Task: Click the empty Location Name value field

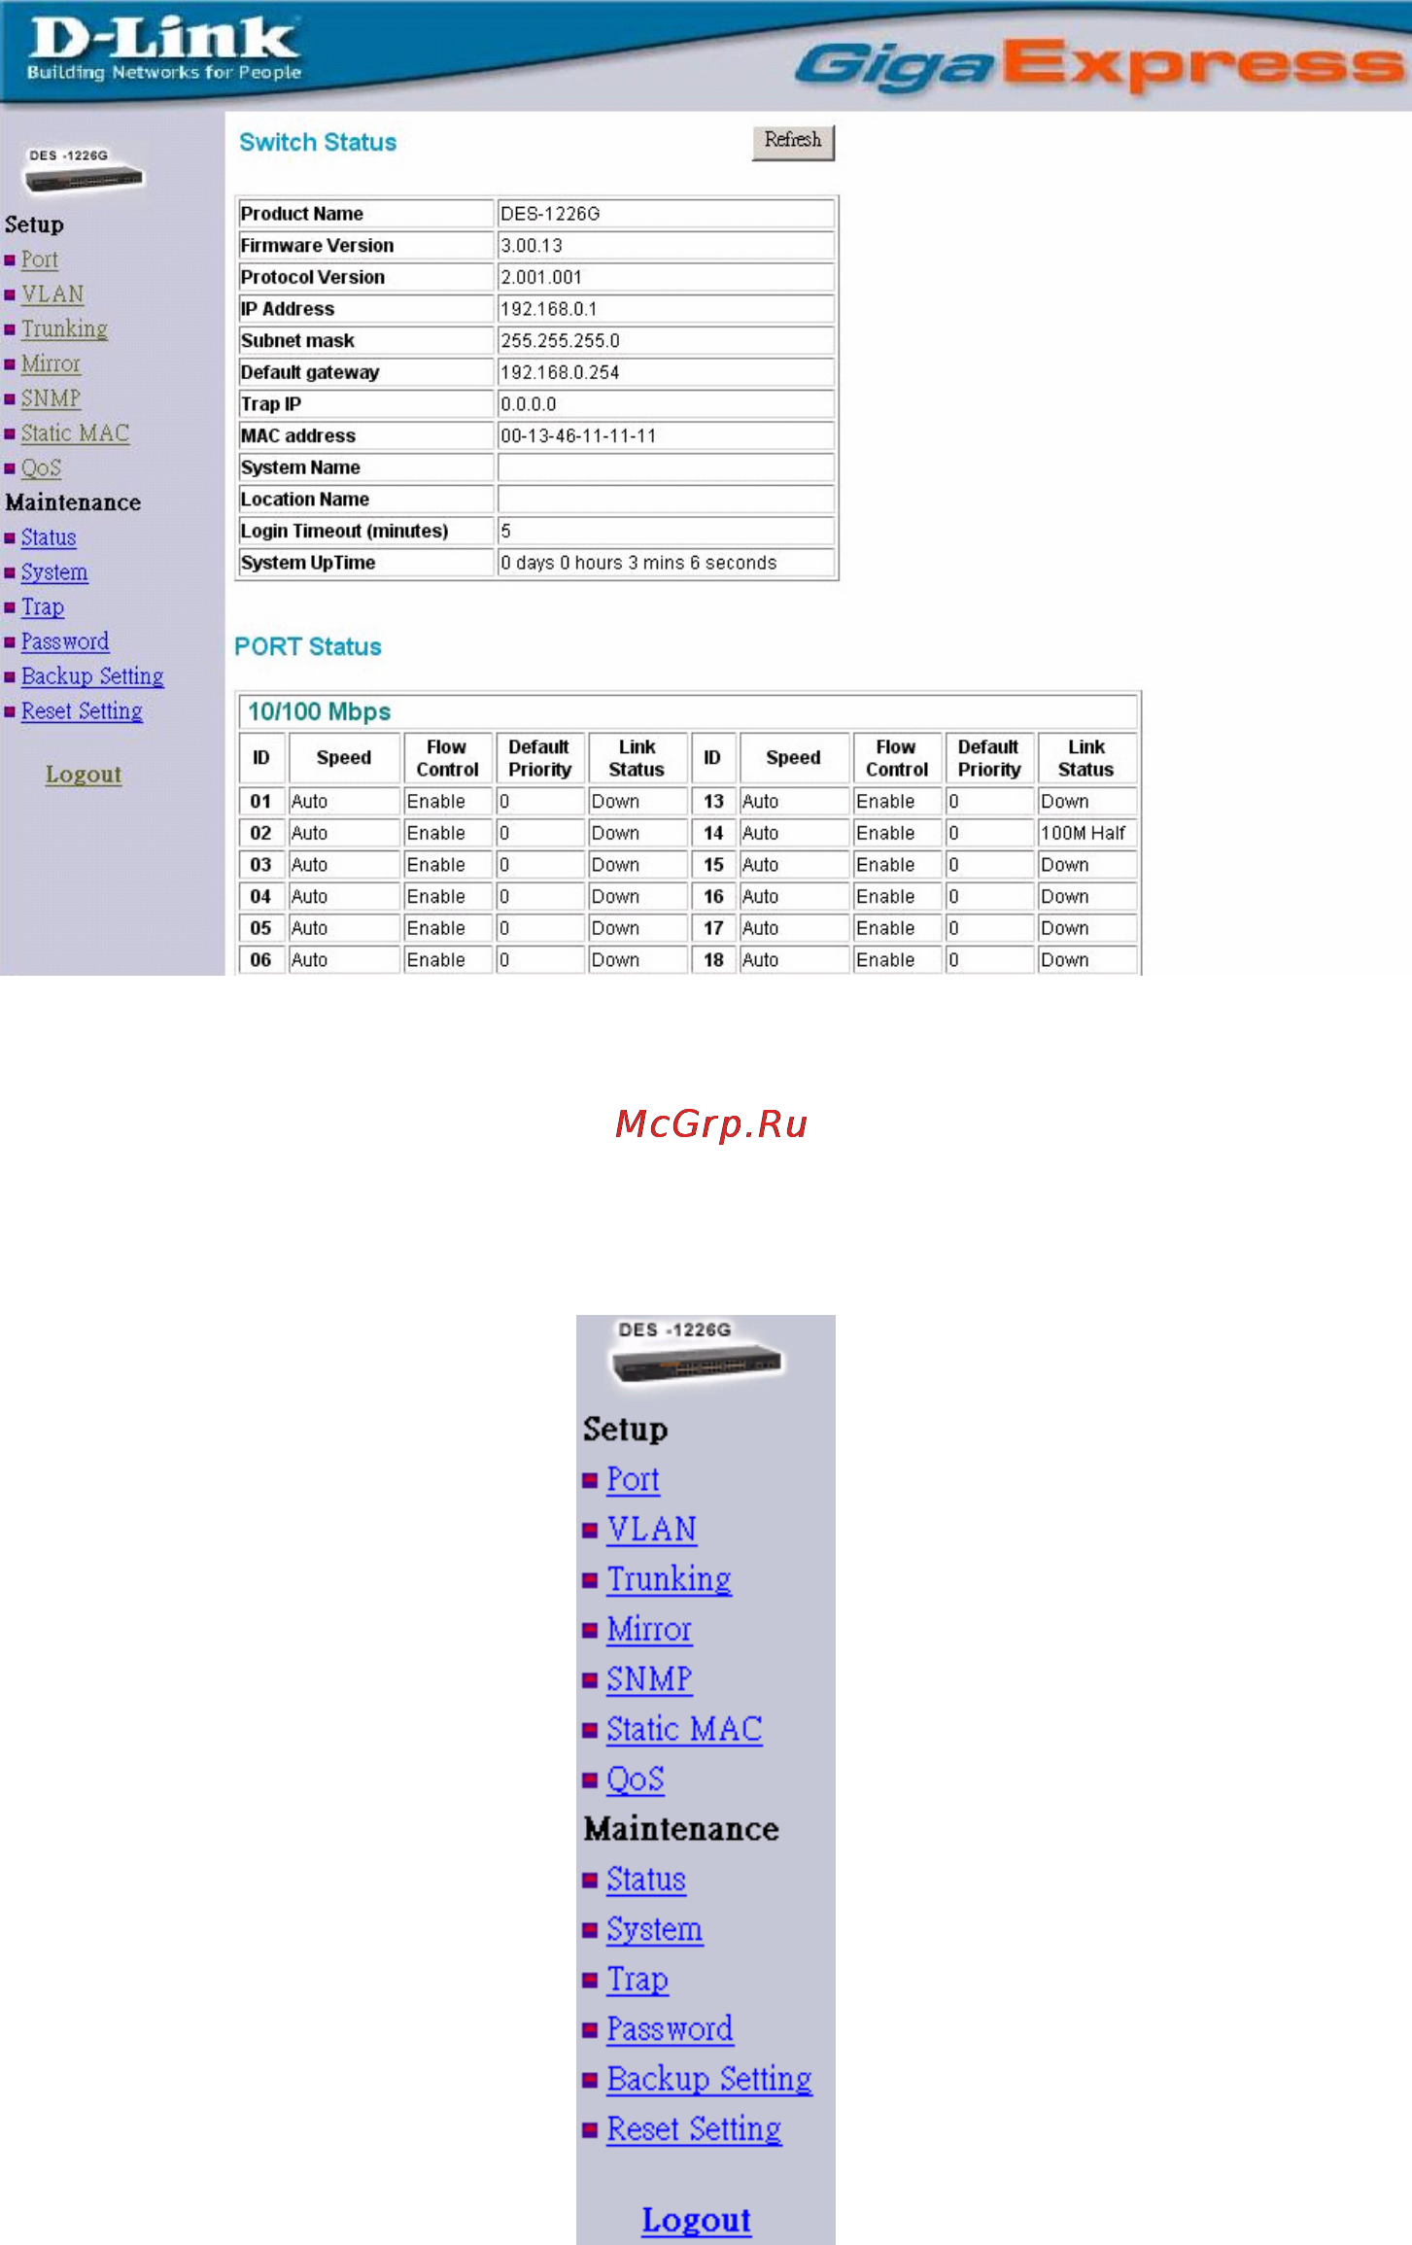Action: point(666,500)
